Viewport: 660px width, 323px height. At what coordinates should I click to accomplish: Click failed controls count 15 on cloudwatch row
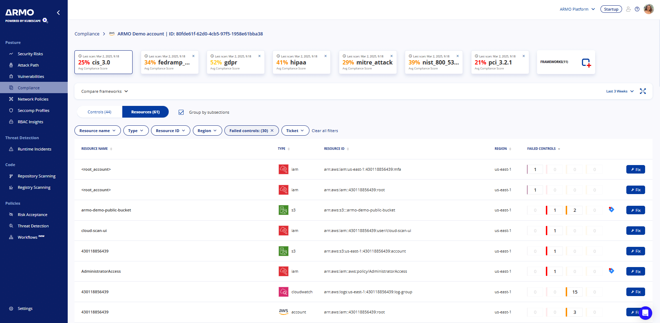pyautogui.click(x=575, y=292)
